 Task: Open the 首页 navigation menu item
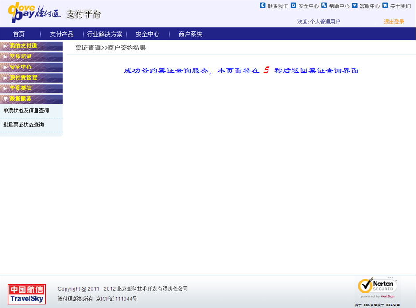click(19, 34)
